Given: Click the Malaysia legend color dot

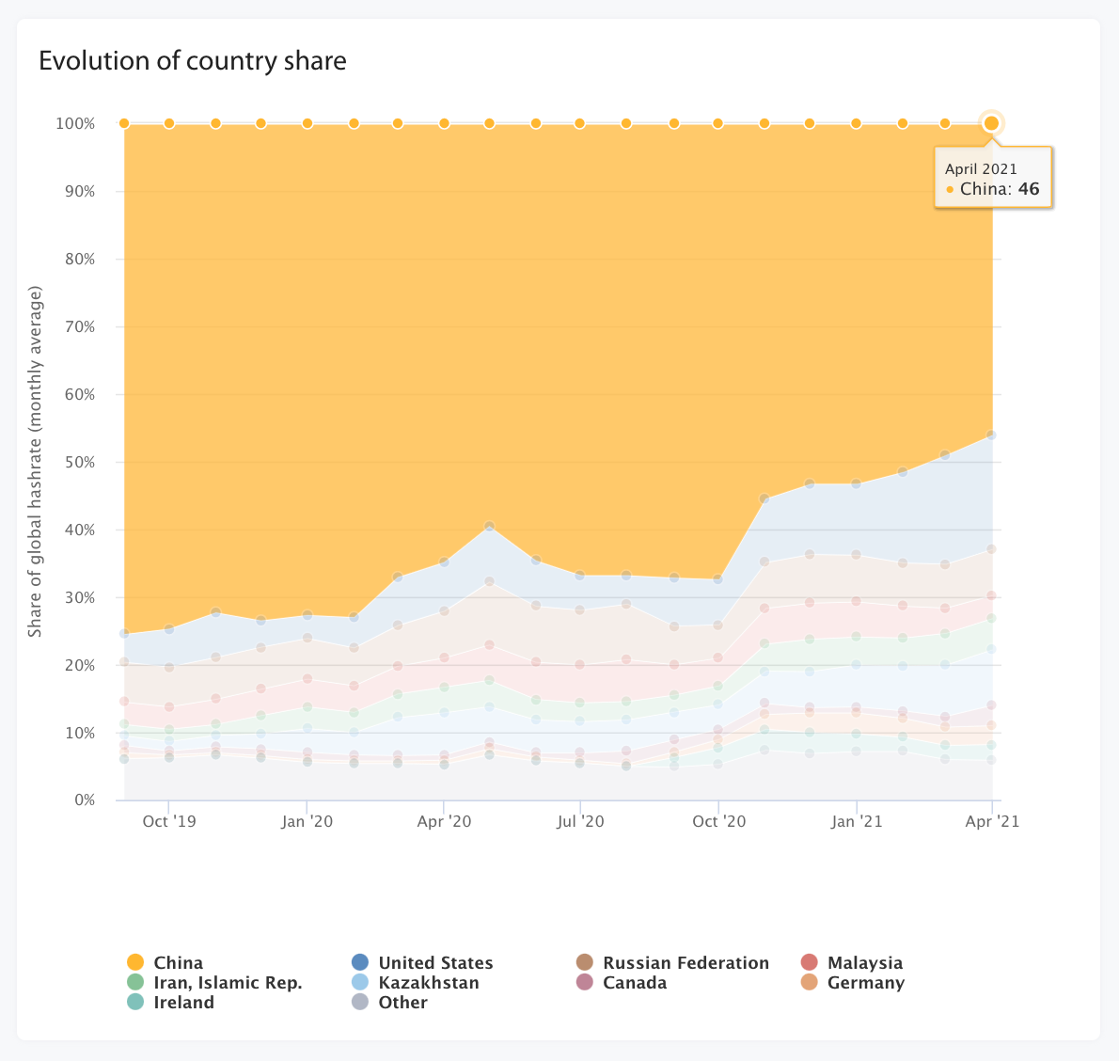Looking at the screenshot, I should click(809, 962).
